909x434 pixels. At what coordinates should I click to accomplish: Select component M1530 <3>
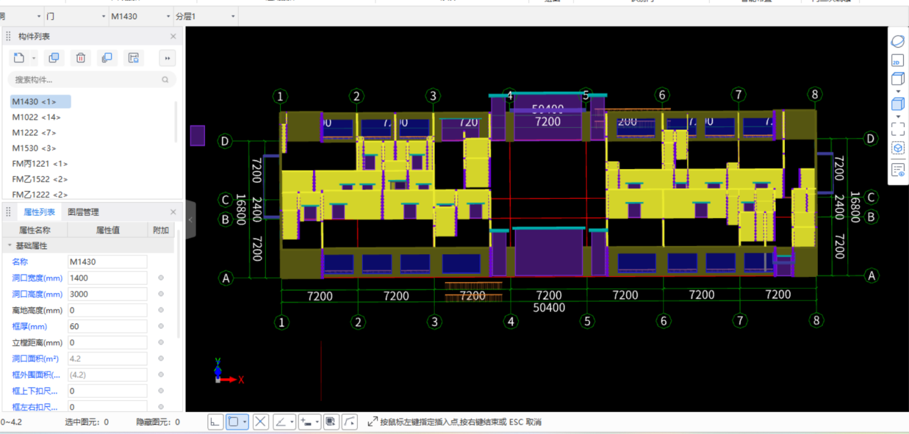click(34, 148)
